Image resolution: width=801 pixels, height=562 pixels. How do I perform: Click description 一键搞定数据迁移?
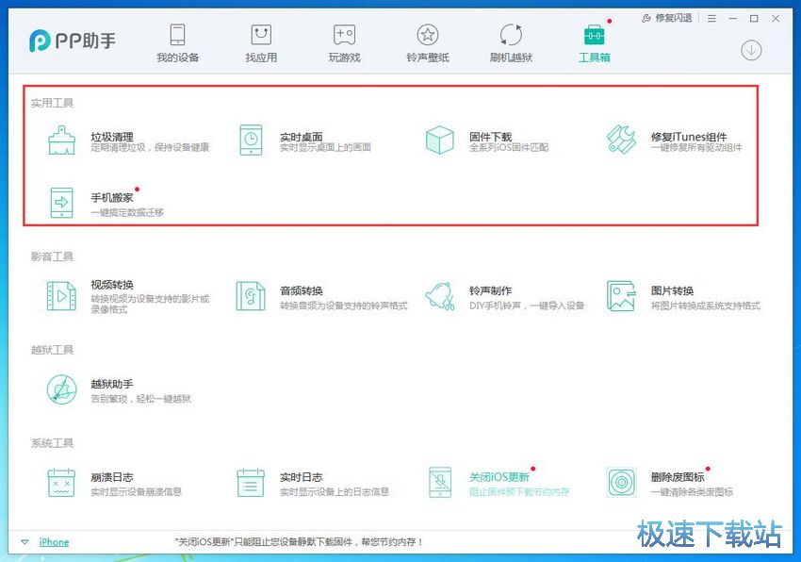coord(127,212)
